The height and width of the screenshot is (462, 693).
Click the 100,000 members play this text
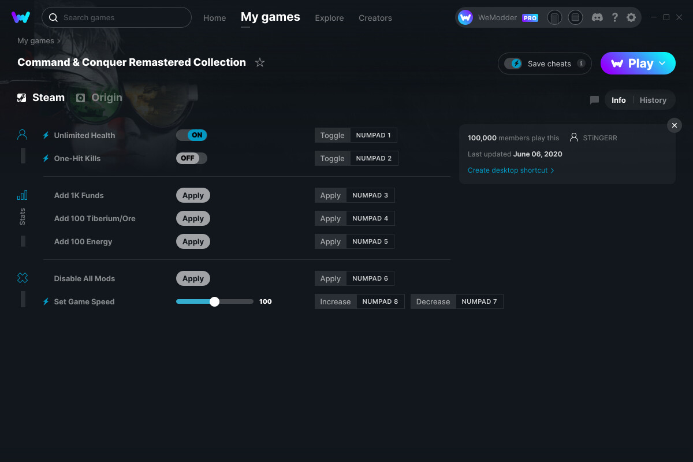point(513,138)
